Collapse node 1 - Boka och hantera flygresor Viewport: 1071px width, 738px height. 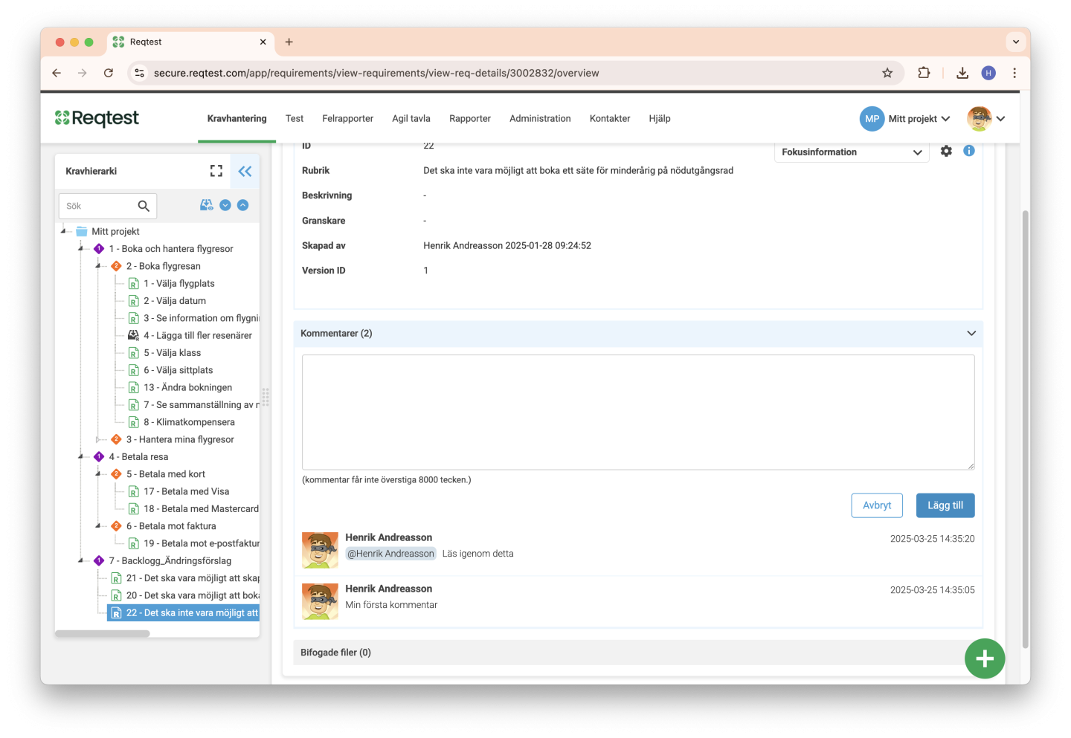click(x=81, y=249)
